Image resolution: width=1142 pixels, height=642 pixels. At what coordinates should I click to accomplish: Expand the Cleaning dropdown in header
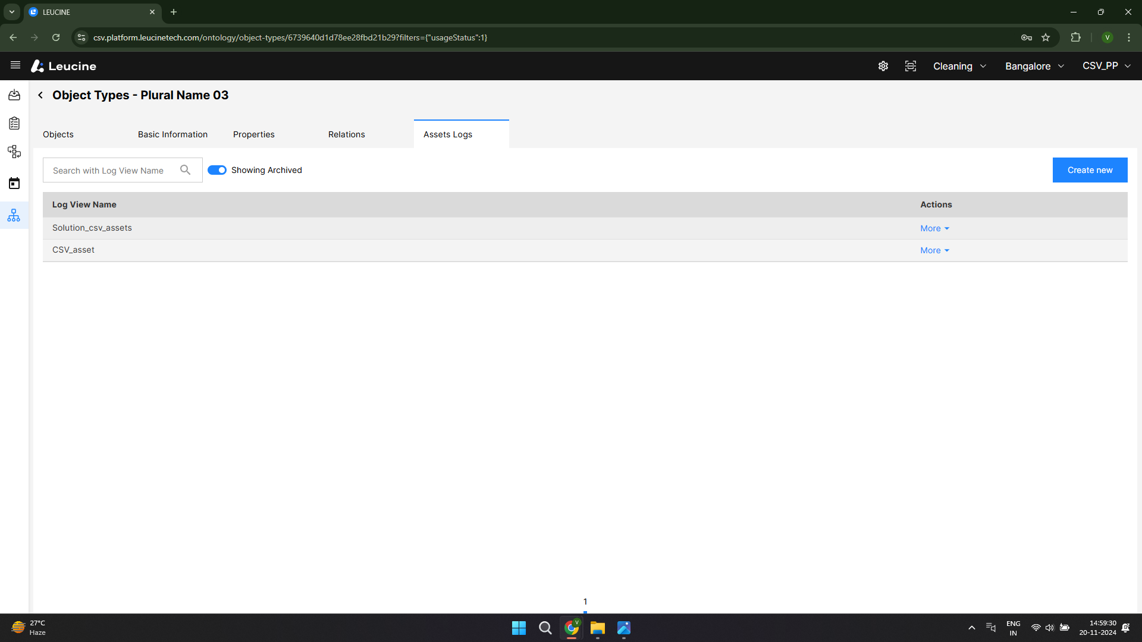[959, 66]
